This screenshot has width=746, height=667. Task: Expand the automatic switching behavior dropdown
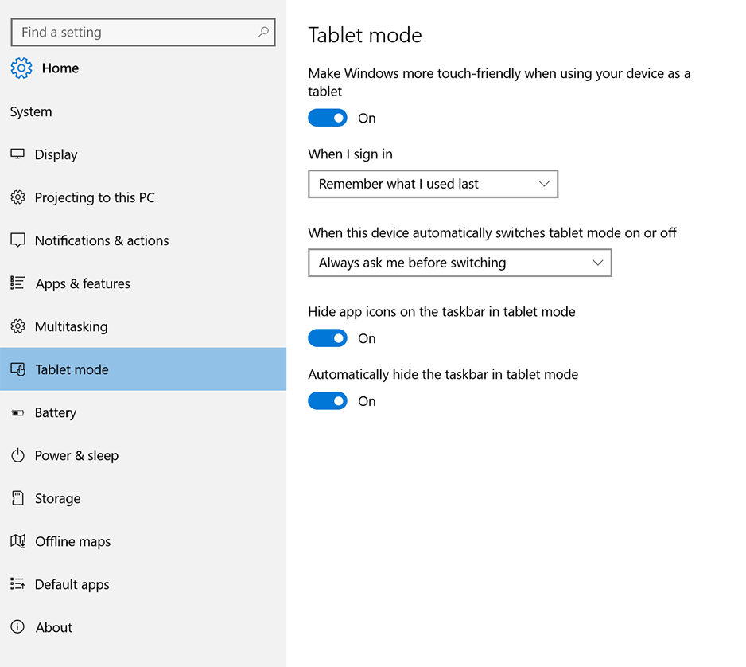[x=460, y=263]
